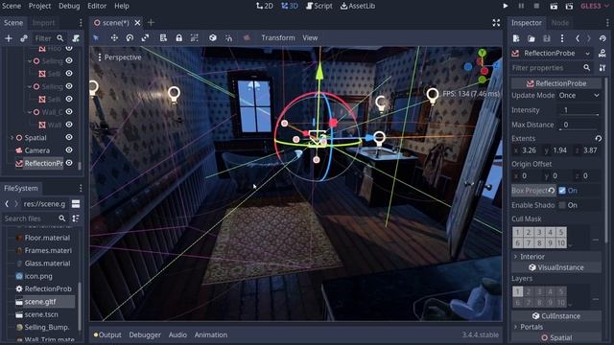Instance a child scene with link icon

(x=24, y=38)
